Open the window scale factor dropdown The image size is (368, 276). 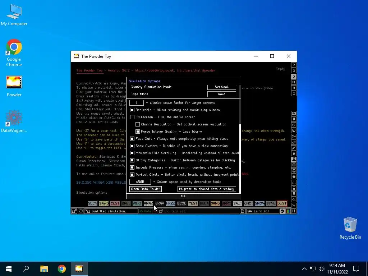pos(136,103)
